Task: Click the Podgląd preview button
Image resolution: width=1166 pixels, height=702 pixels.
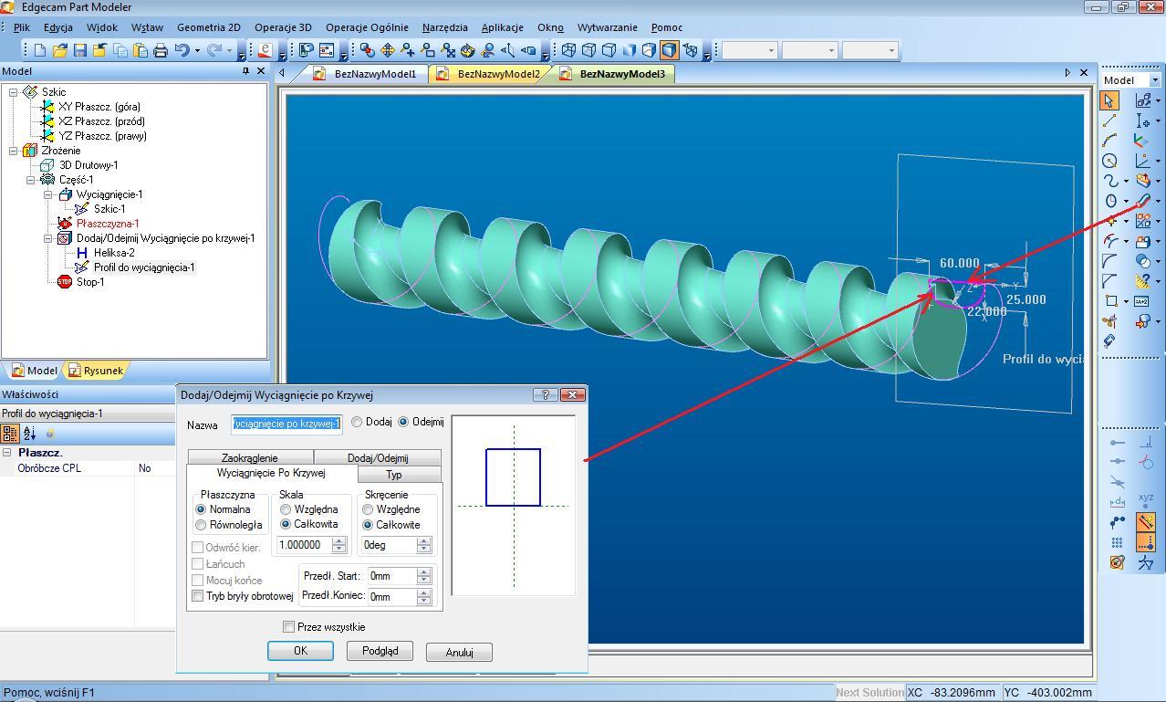Action: click(380, 651)
